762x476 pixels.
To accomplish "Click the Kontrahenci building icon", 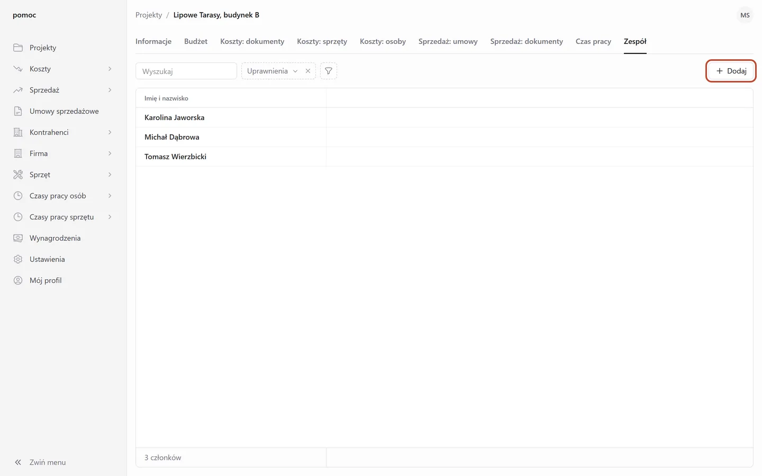I will pyautogui.click(x=18, y=132).
